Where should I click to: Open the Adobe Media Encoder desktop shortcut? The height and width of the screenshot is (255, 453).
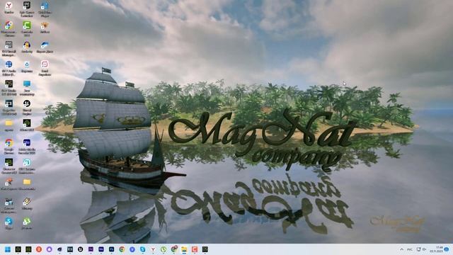27,147
